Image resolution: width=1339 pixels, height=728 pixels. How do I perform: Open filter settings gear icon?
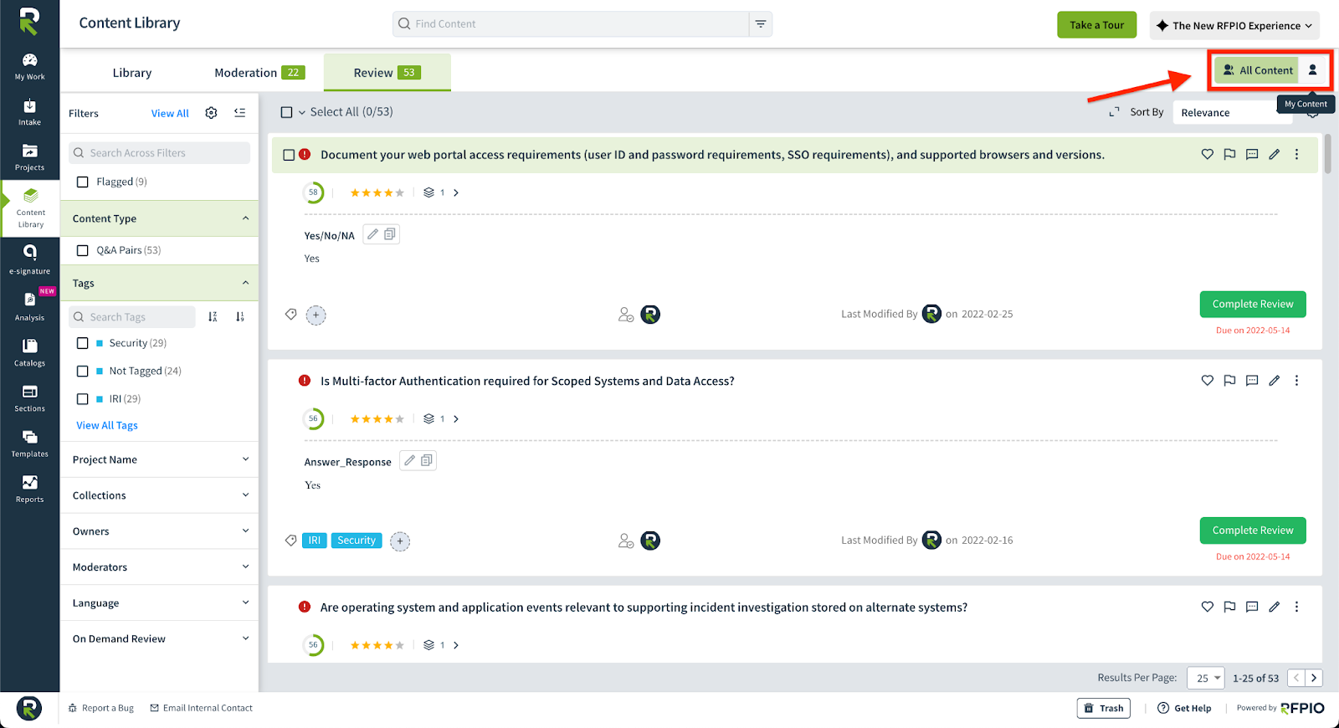point(211,113)
